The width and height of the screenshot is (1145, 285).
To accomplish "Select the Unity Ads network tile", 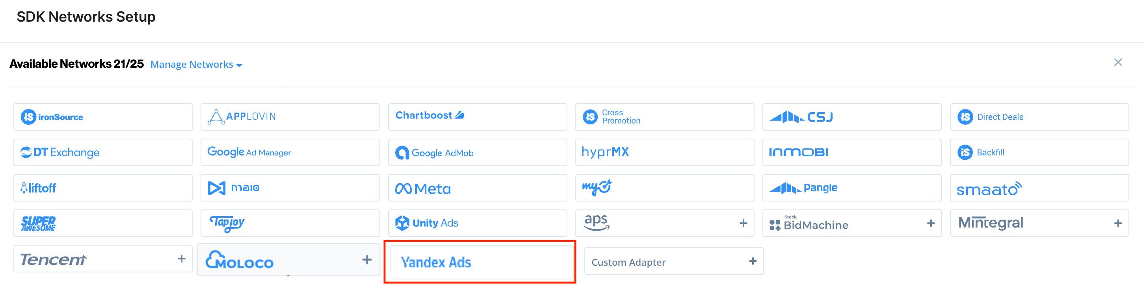I will [x=478, y=223].
